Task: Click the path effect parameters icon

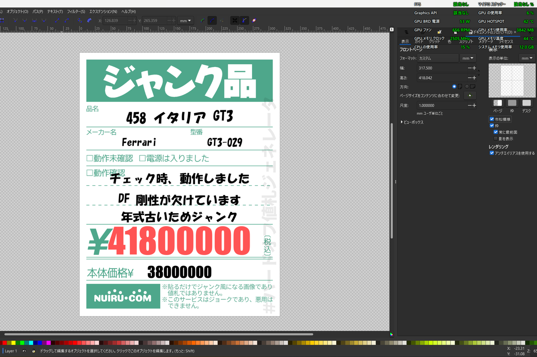Action: [222, 21]
